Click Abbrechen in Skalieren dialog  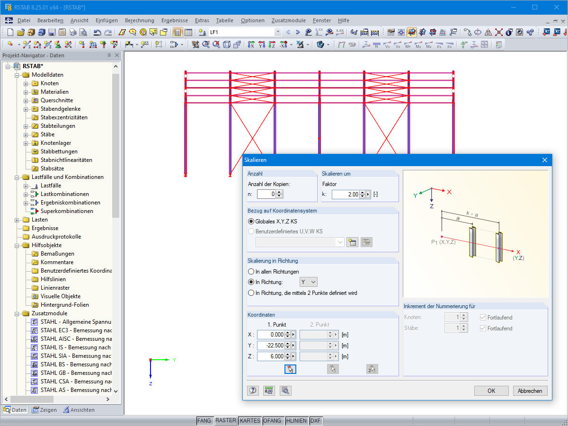[x=530, y=391]
